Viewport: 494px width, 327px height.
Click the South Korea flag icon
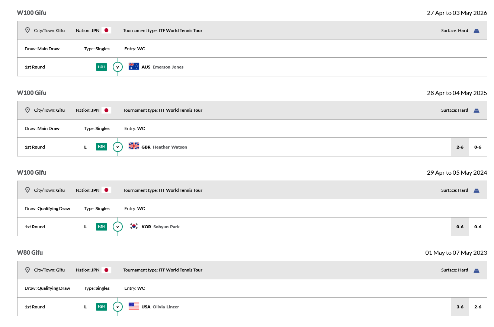[134, 226]
